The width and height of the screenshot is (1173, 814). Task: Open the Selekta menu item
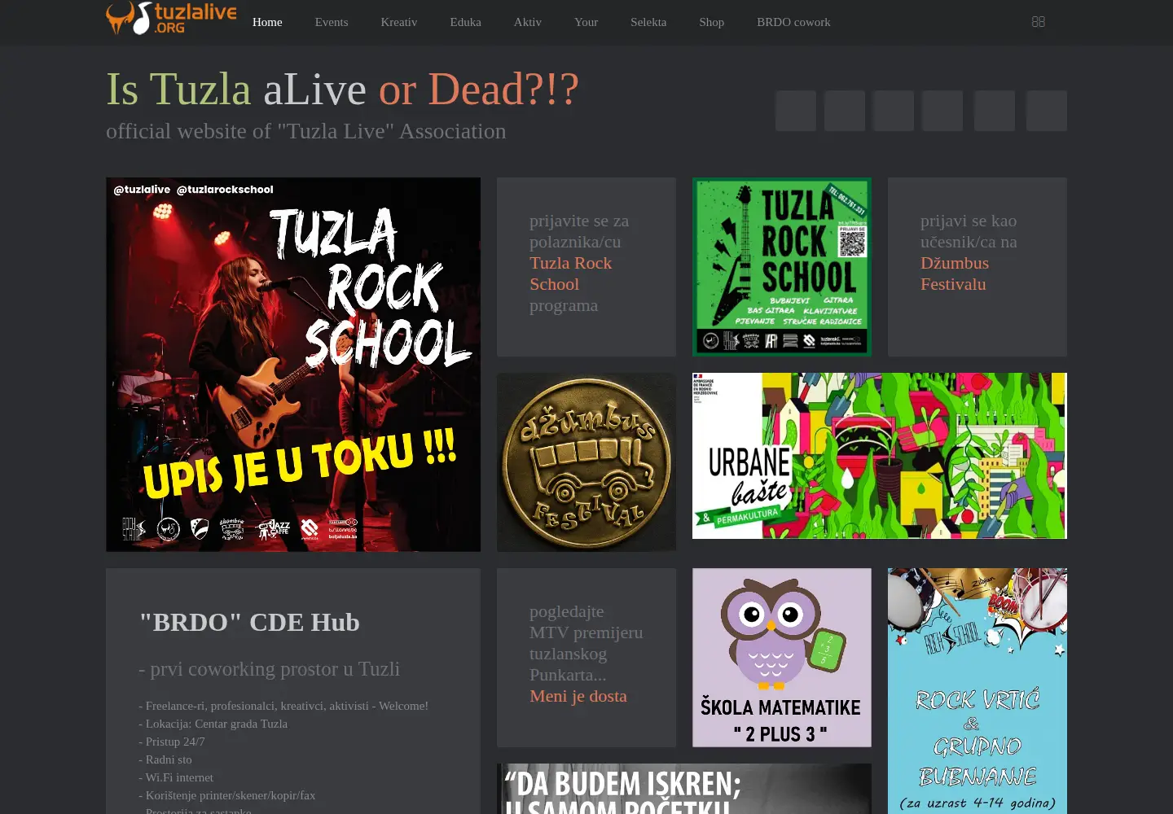pos(648,22)
